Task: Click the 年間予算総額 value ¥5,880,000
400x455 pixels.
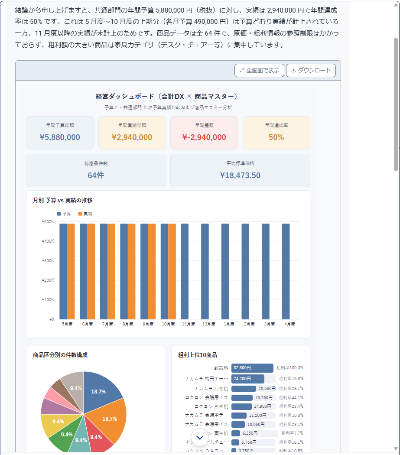Action: 60,137
